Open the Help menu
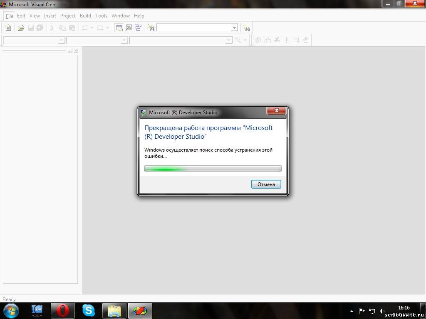 (139, 16)
